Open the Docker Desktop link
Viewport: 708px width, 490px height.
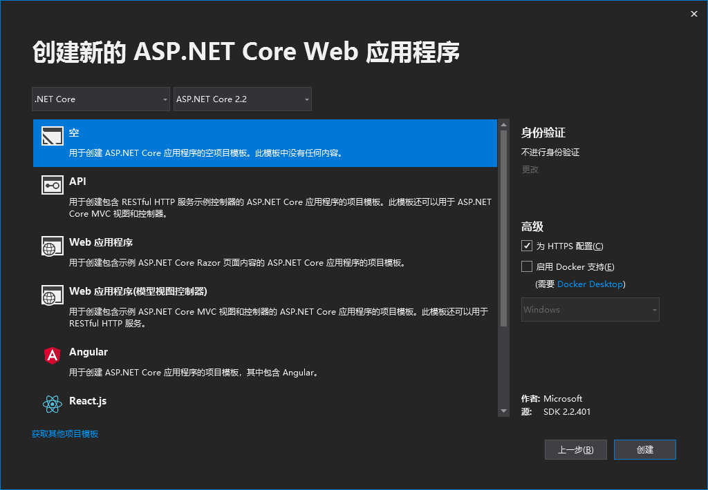coord(590,284)
